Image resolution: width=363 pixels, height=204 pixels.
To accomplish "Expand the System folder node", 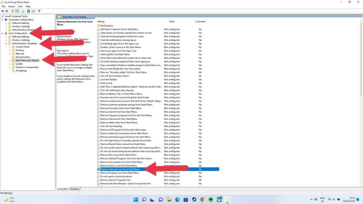I will click(10, 64).
